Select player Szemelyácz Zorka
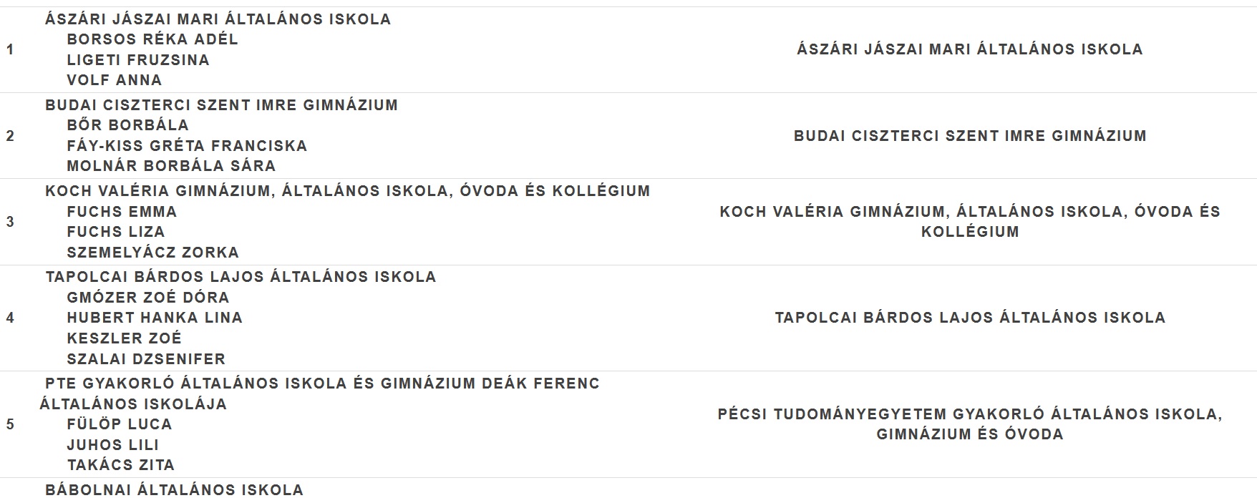Screen dimensions: 1257x498 point(153,253)
